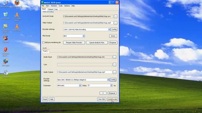Screen dimensions: 202x113
Task: Increase Delay with spinner up arrow
Action: (x=111, y=85)
